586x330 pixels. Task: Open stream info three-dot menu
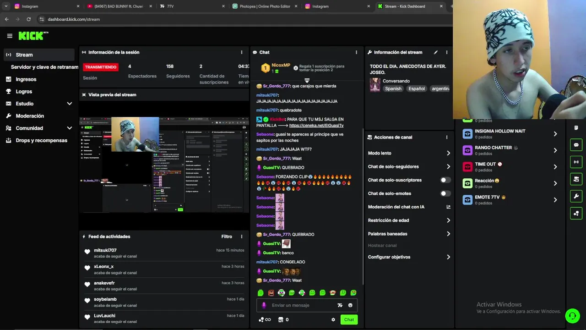(447, 52)
